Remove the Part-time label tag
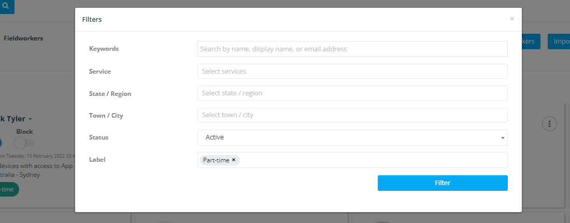The height and width of the screenshot is (223, 570). pos(234,160)
